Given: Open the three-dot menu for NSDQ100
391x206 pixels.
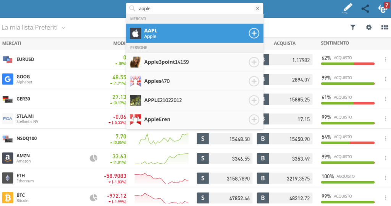Looking at the screenshot, I should (x=386, y=139).
